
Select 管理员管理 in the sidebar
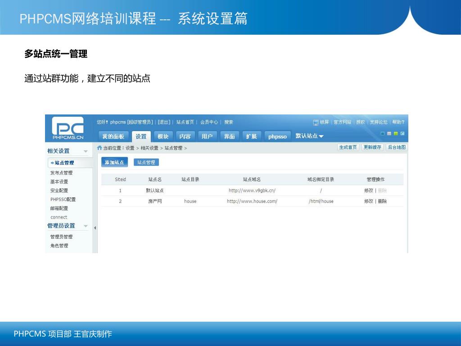[x=61, y=237]
